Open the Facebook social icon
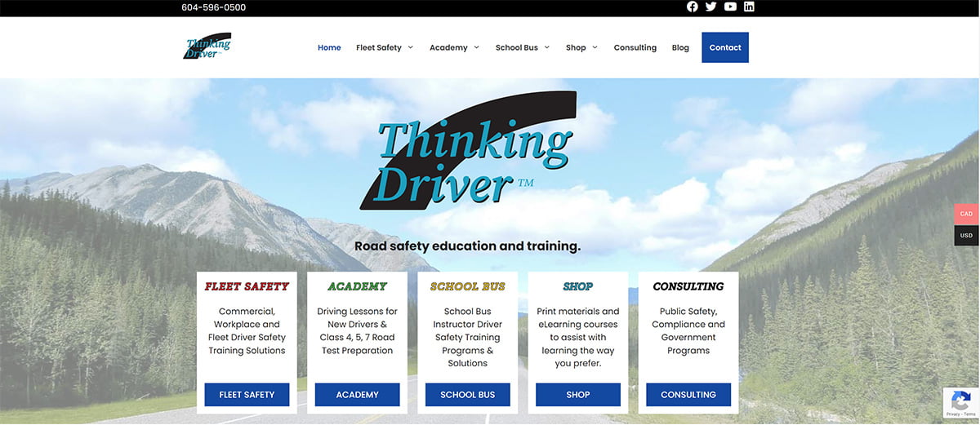 (693, 7)
